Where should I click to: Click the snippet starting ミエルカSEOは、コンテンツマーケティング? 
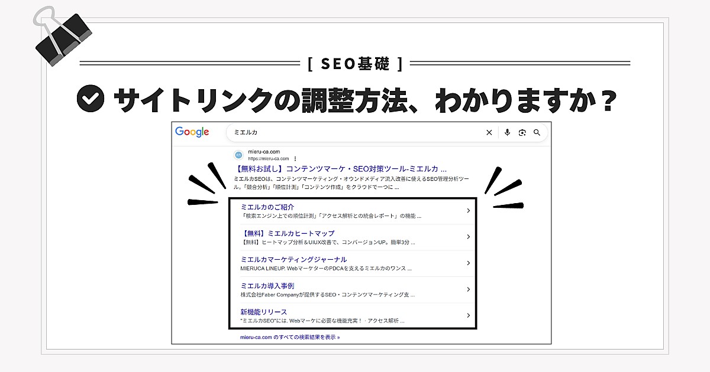[x=353, y=182]
